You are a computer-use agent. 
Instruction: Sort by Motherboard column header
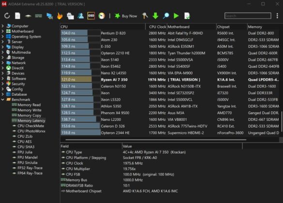192,27
